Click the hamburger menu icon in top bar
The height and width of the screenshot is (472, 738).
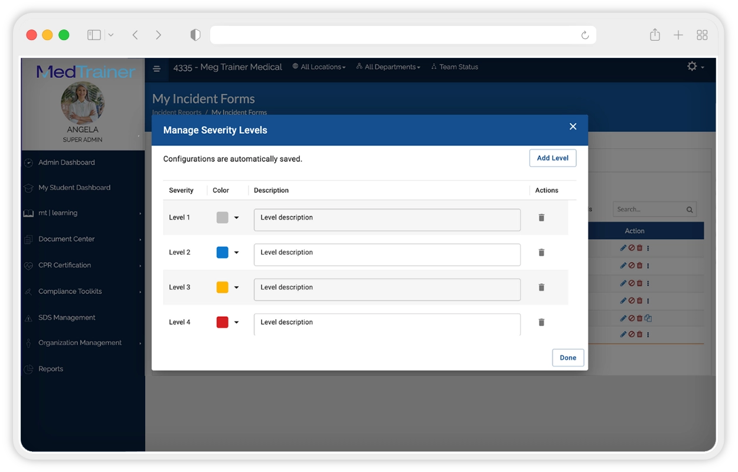[157, 68]
